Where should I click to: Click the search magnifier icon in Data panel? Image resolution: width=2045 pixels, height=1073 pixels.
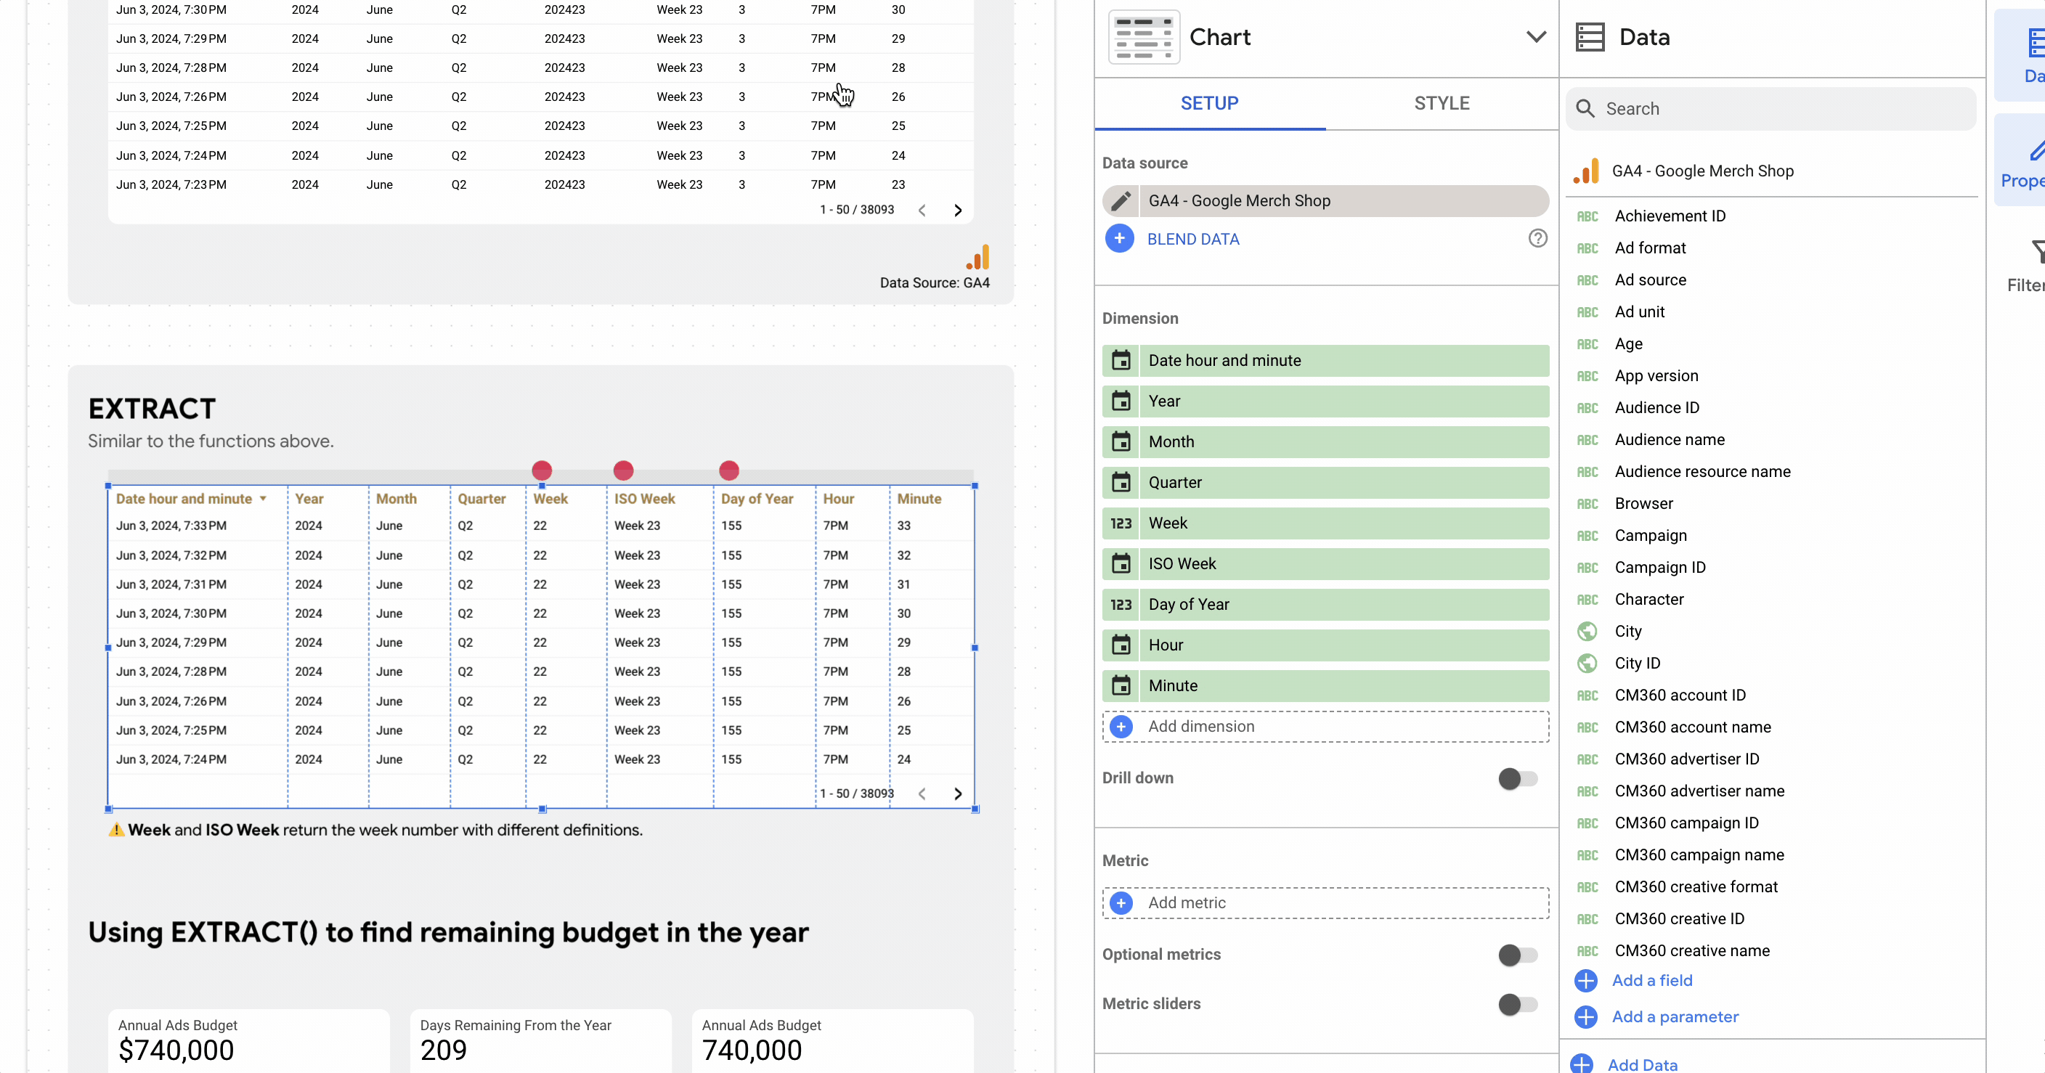tap(1585, 109)
